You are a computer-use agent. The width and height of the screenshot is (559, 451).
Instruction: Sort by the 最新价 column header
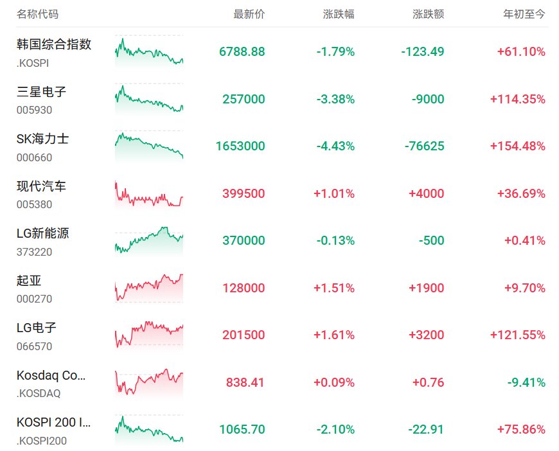[x=249, y=14]
